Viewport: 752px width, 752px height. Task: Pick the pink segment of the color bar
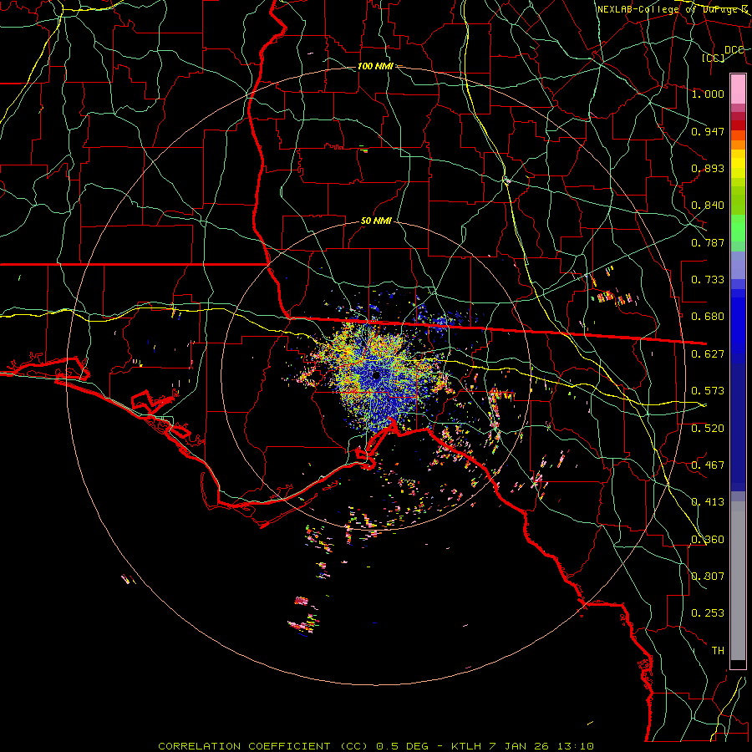point(738,89)
